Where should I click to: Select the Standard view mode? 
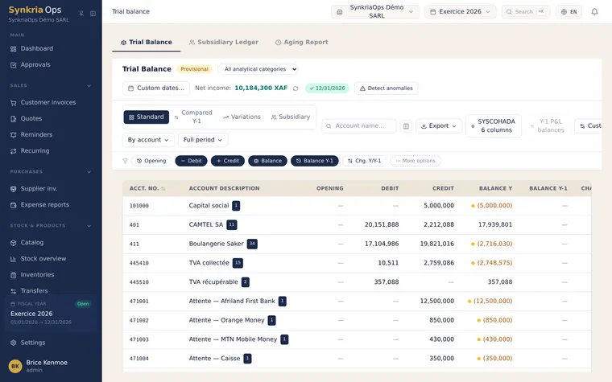pos(147,117)
